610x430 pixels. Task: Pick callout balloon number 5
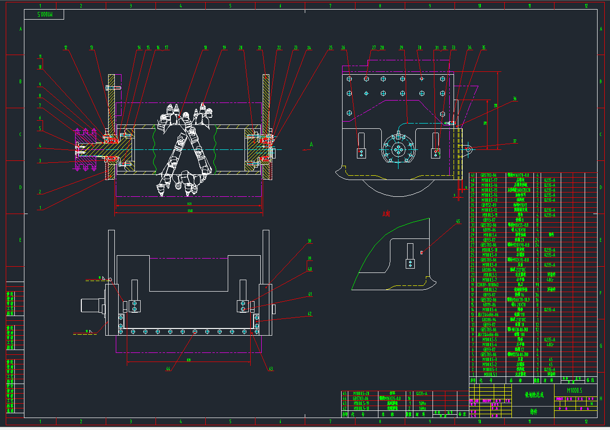coord(41,128)
